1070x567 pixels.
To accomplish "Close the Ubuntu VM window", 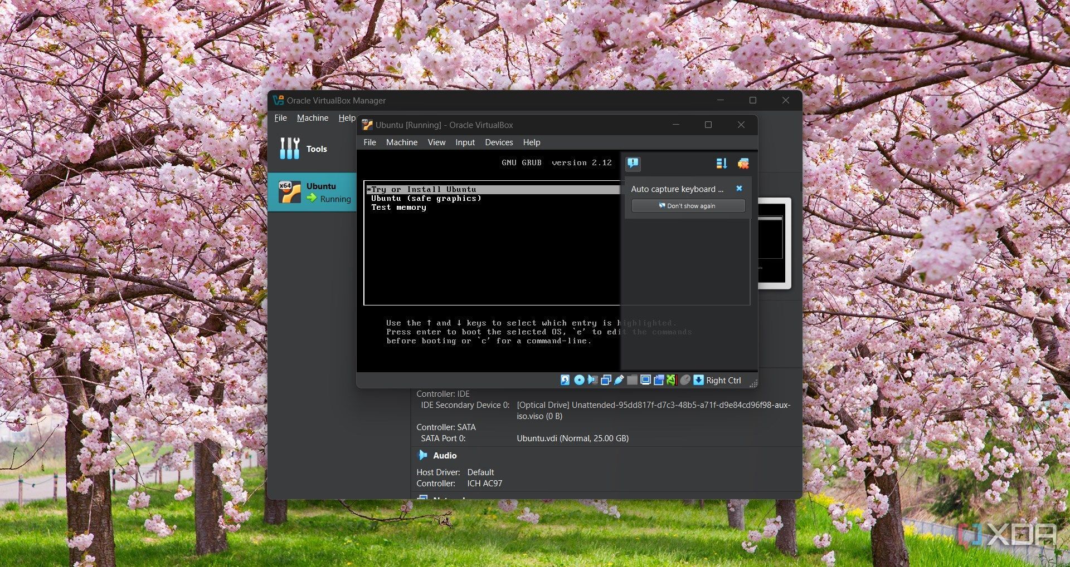I will (741, 125).
